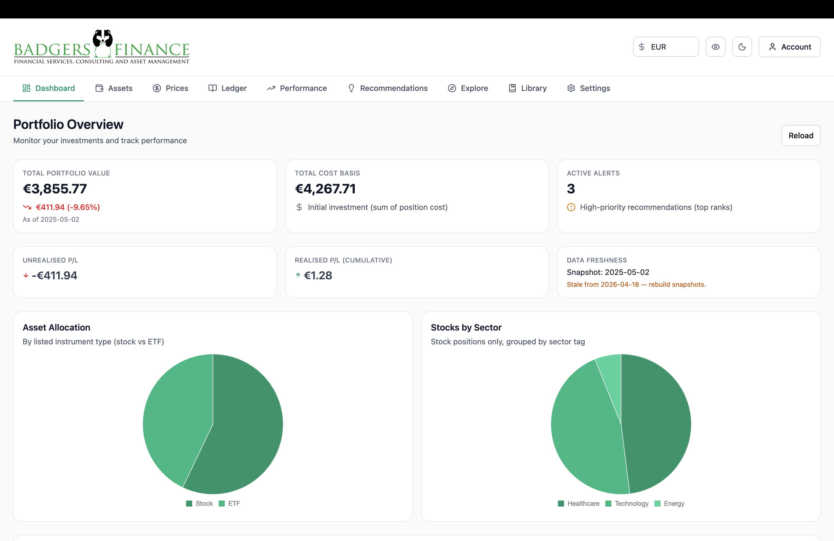Click the stale rebuild snapshots warning

pyautogui.click(x=636, y=285)
